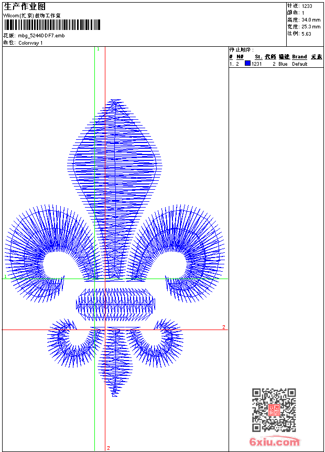Screen dimensions: 325x452
Task: Click the Brand column header
Action: 299,57
